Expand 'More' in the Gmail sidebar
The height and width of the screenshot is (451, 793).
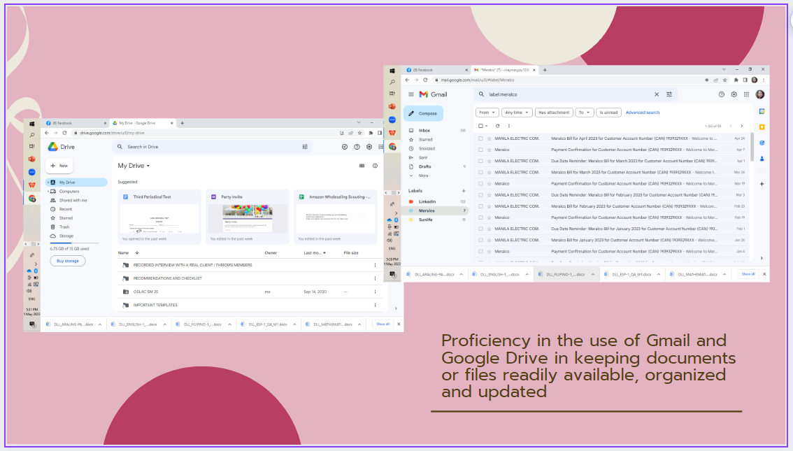pyautogui.click(x=423, y=176)
